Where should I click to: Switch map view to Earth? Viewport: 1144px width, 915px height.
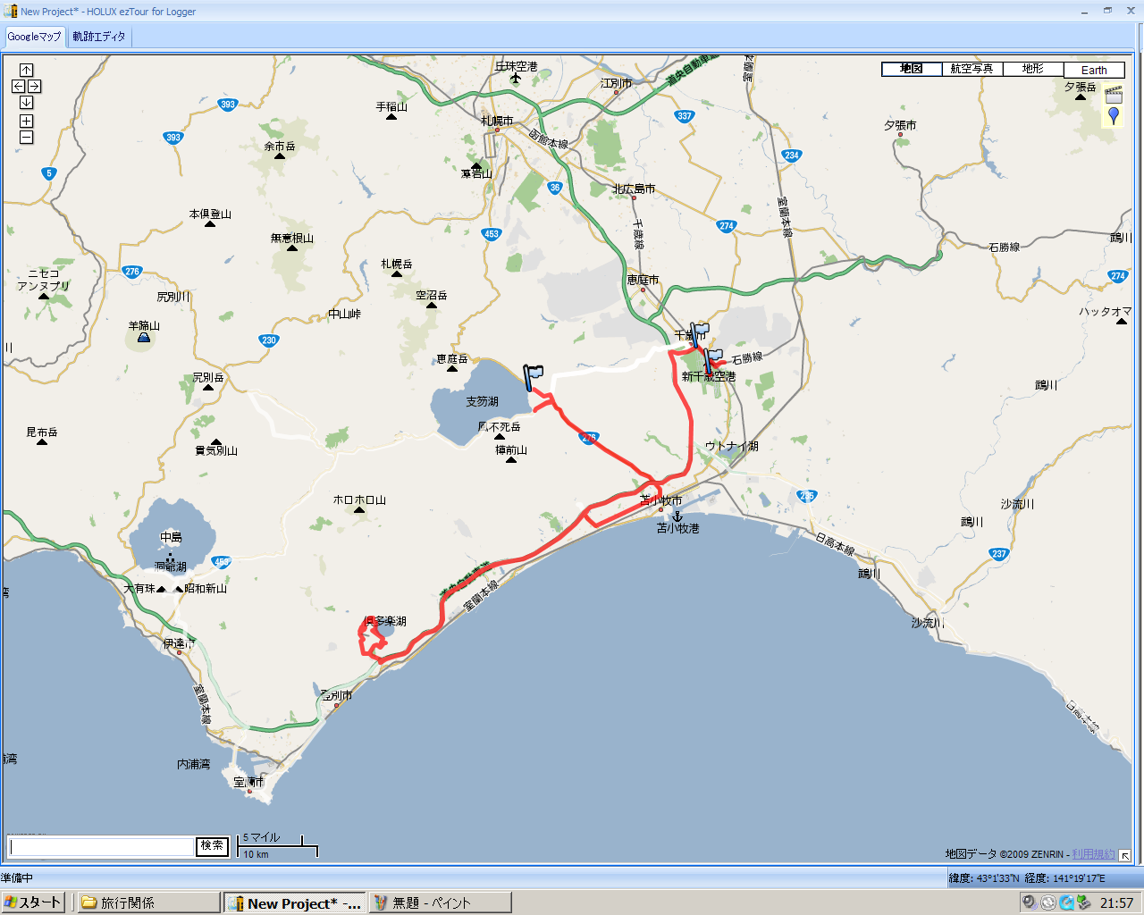1094,69
